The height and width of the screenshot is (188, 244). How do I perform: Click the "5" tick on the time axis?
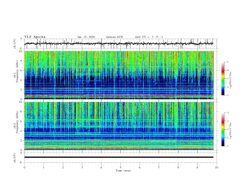tap(120, 167)
